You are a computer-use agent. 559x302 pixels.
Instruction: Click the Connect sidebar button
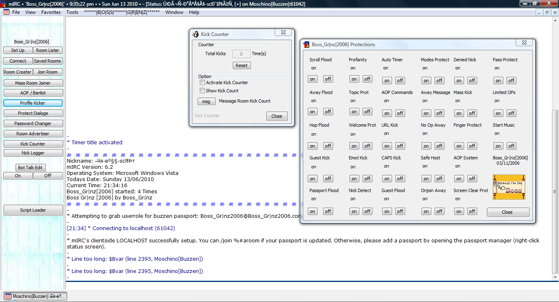pos(18,61)
